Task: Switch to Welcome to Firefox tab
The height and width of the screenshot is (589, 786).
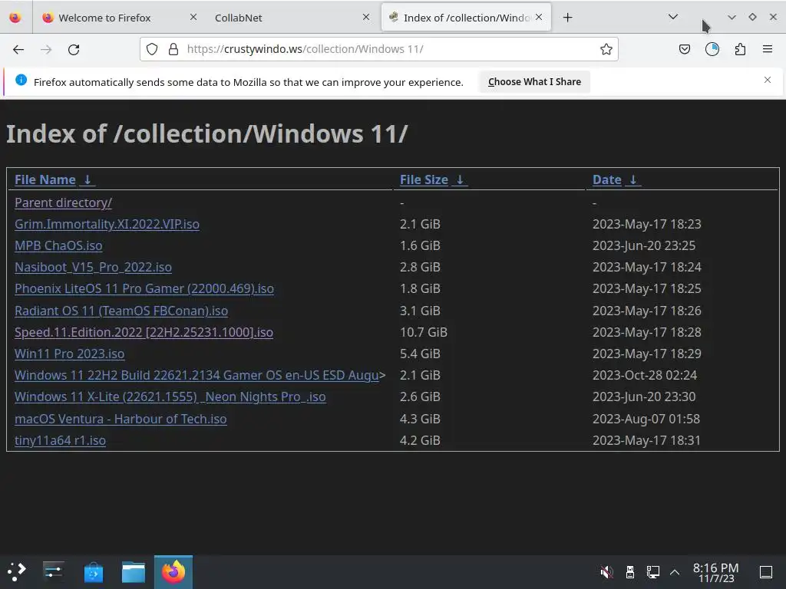Action: pos(104,18)
